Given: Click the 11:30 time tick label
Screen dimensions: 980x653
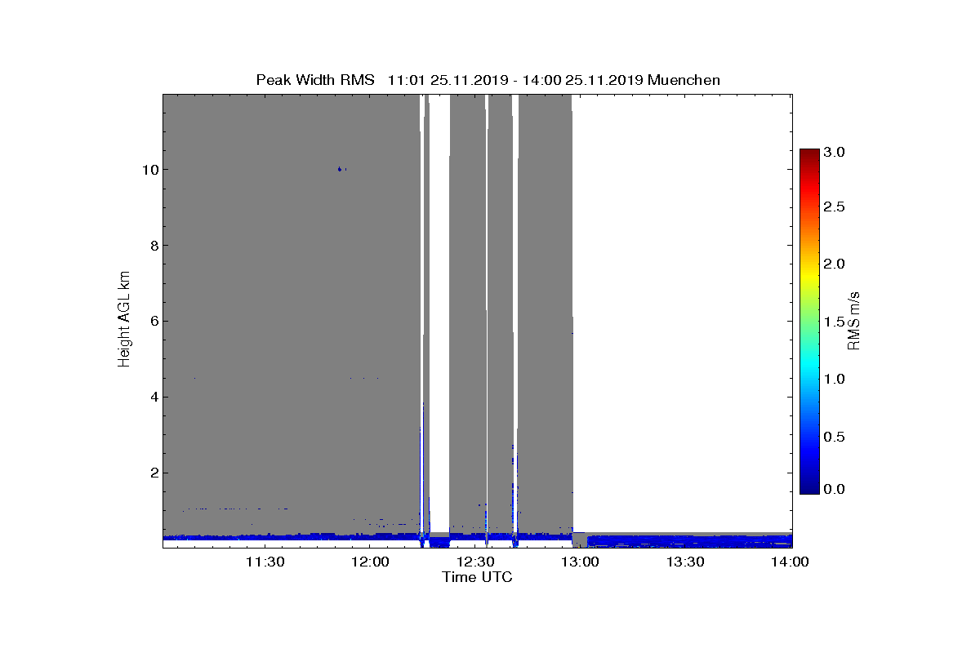Looking at the screenshot, I should (266, 562).
